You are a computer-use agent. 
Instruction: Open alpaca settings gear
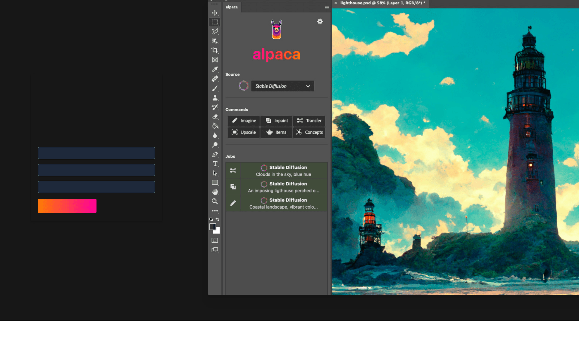pos(320,22)
